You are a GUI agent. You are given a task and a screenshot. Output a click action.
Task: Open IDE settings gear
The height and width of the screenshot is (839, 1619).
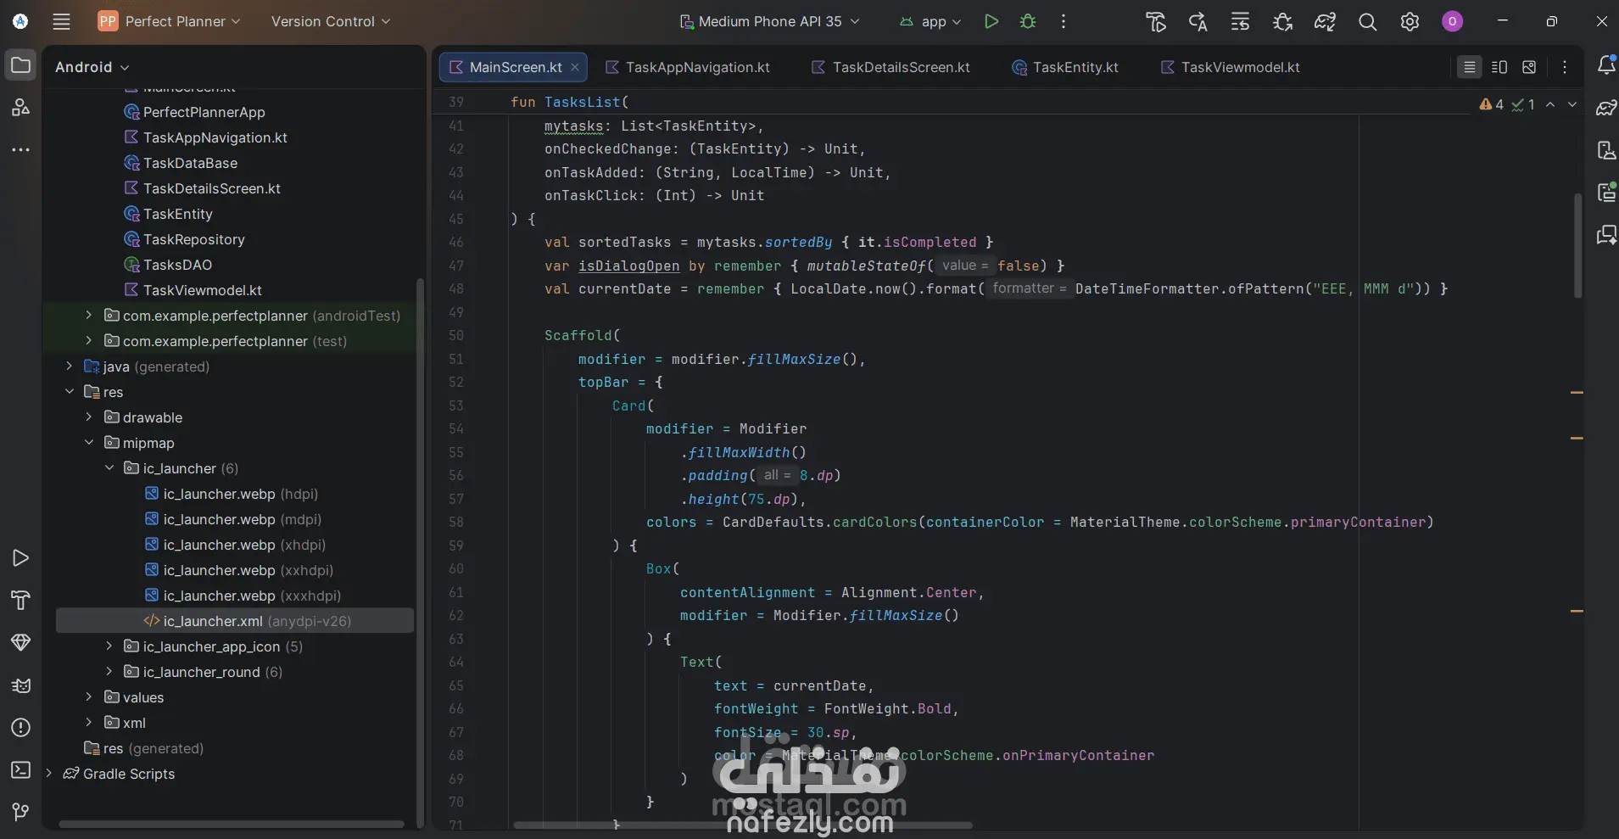[x=1410, y=21]
